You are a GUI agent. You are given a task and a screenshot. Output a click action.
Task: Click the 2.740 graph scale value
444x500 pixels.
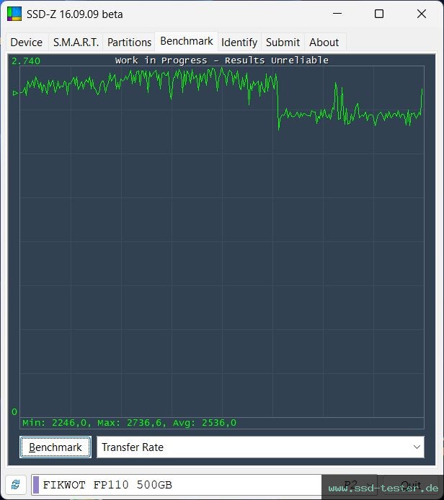tap(26, 61)
